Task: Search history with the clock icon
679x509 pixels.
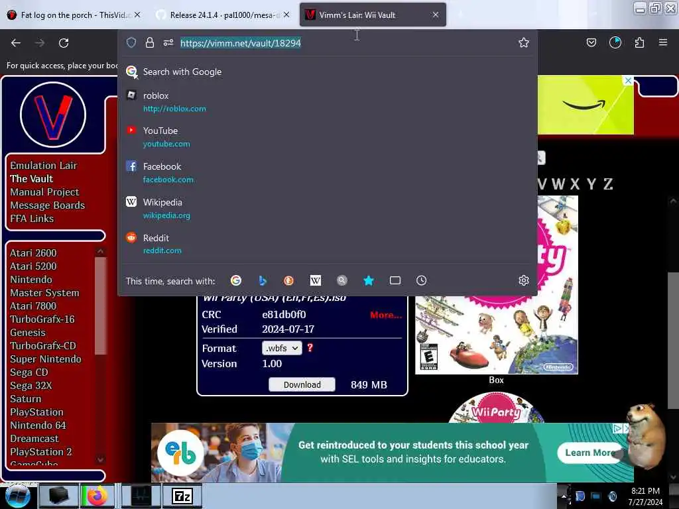Action: click(x=421, y=280)
